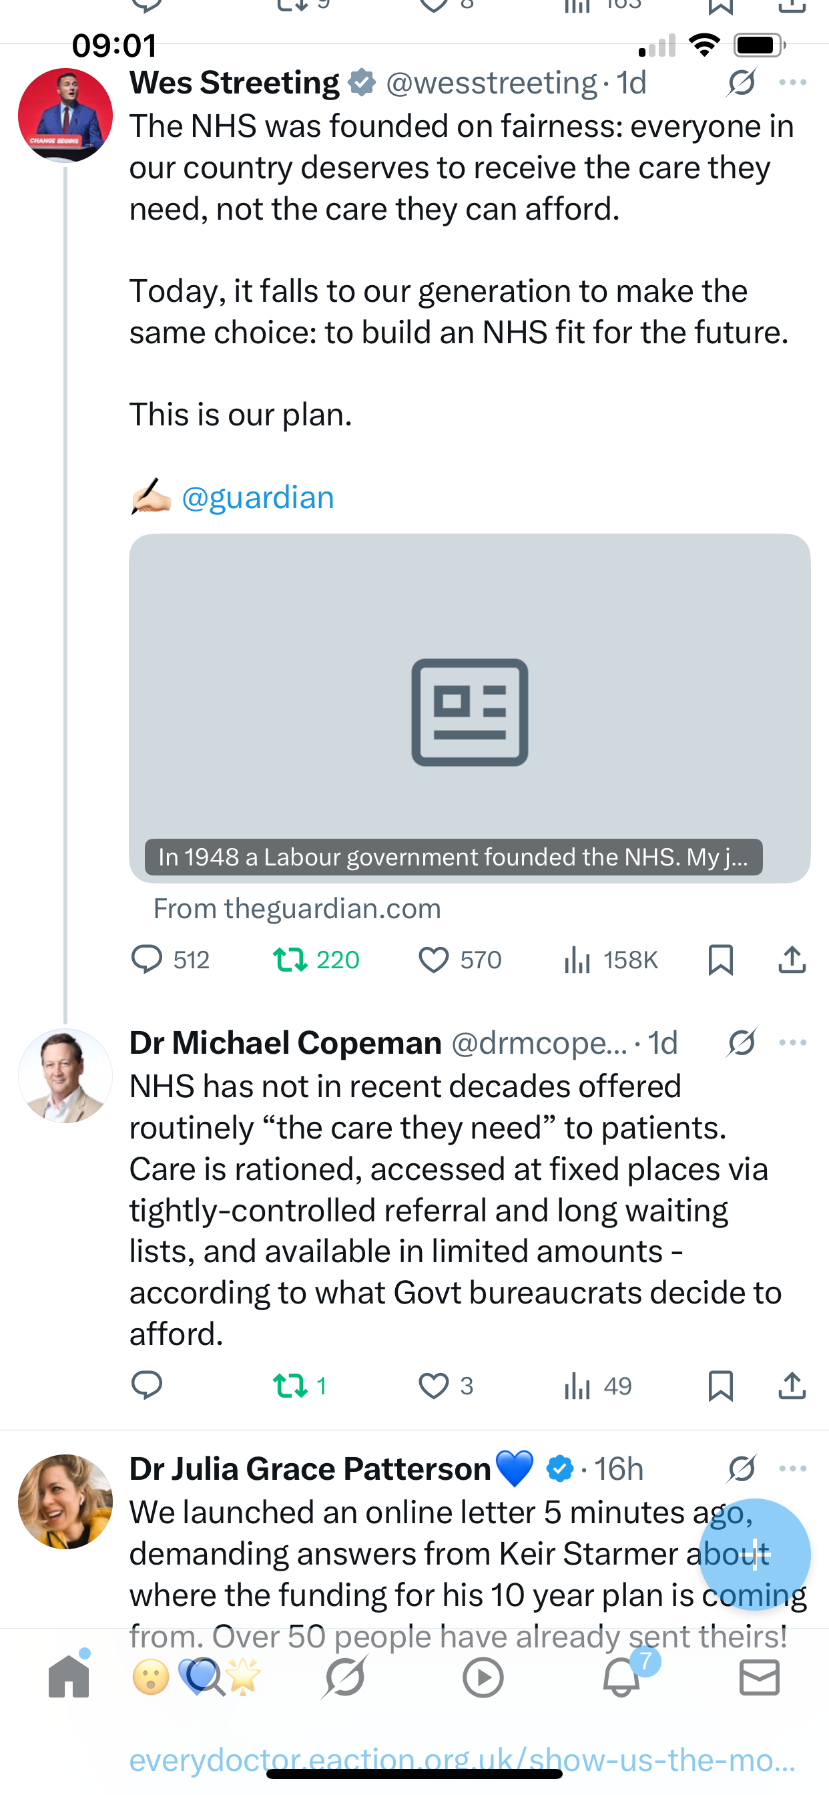View analytics for the tweet with 158K views

point(610,960)
